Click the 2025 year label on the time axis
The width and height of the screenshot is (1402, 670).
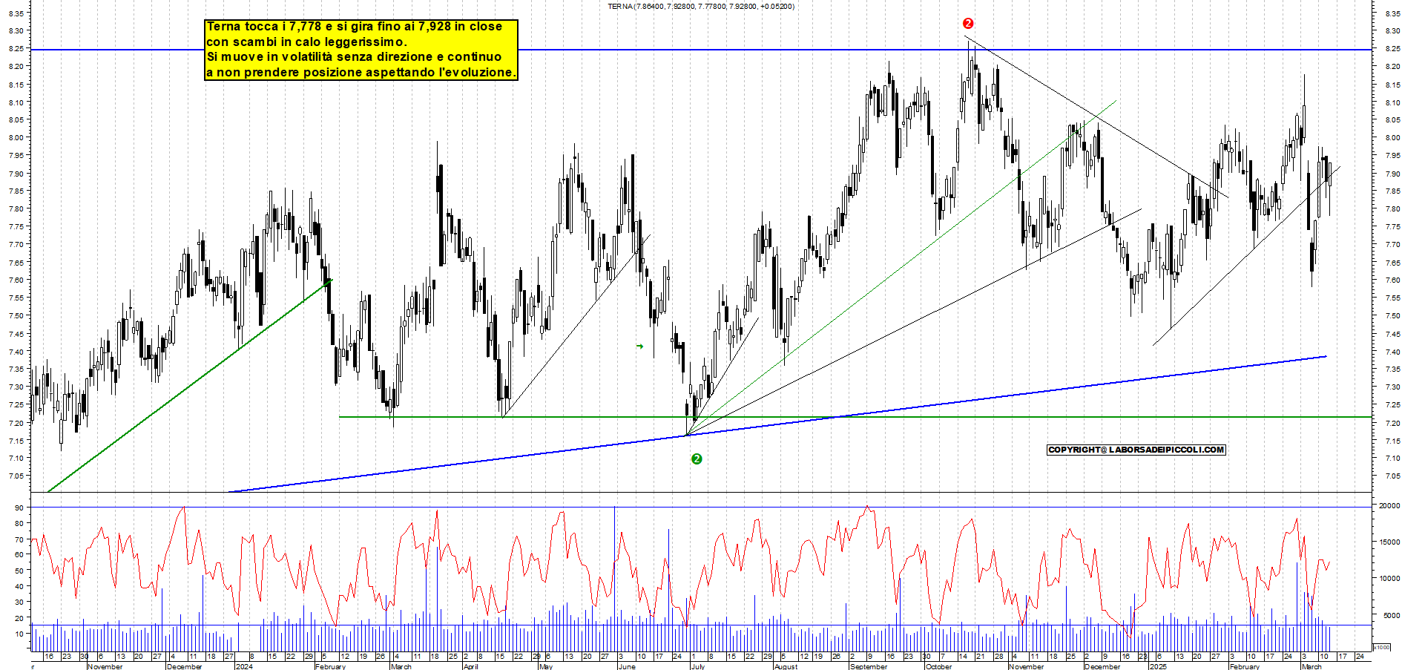click(1158, 666)
